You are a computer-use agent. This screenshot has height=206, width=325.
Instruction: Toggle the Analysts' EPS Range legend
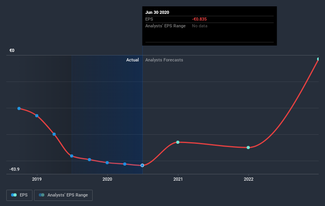(63, 195)
